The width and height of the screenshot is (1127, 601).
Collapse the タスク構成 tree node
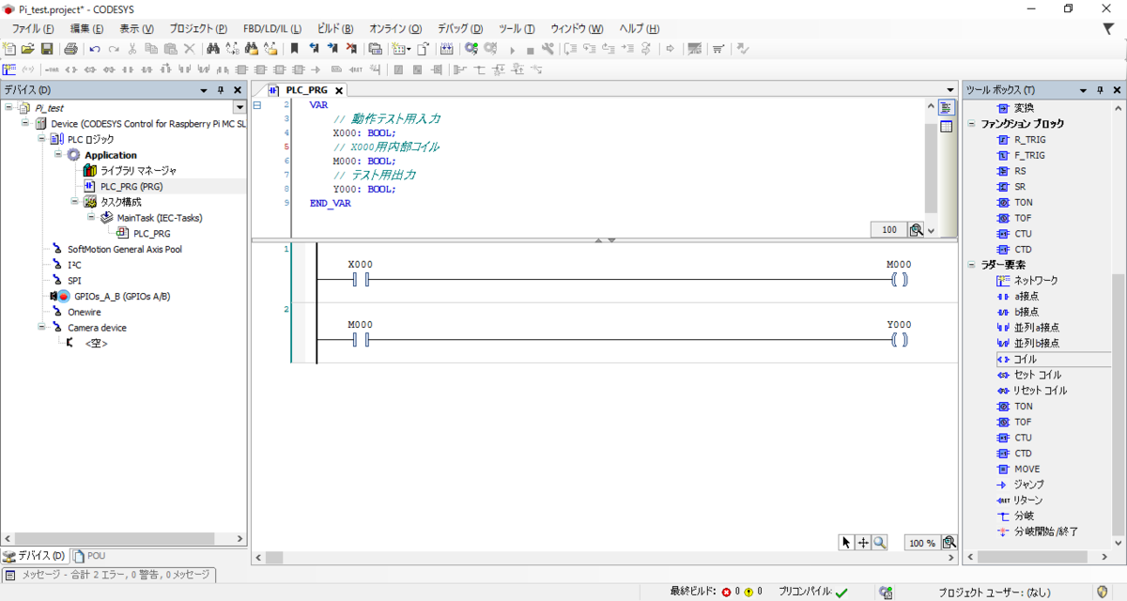(74, 202)
